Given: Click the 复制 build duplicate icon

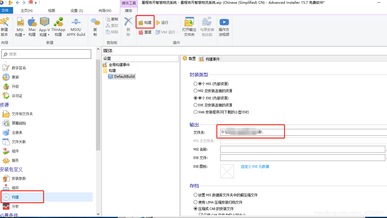Looking at the screenshot, I should pos(95,22).
